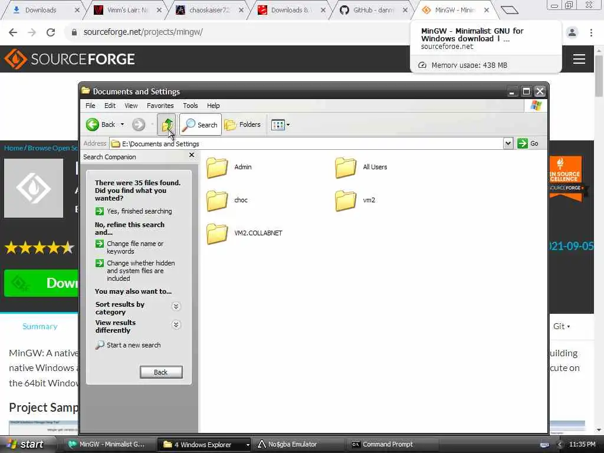The image size is (604, 453).
Task: Select the vm2 folder
Action: pos(355,201)
